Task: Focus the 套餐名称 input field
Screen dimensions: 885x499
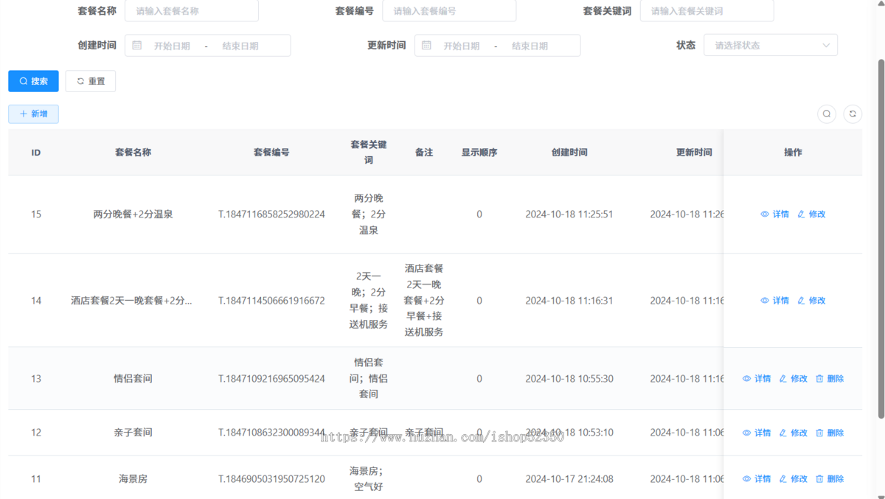Action: [x=192, y=11]
